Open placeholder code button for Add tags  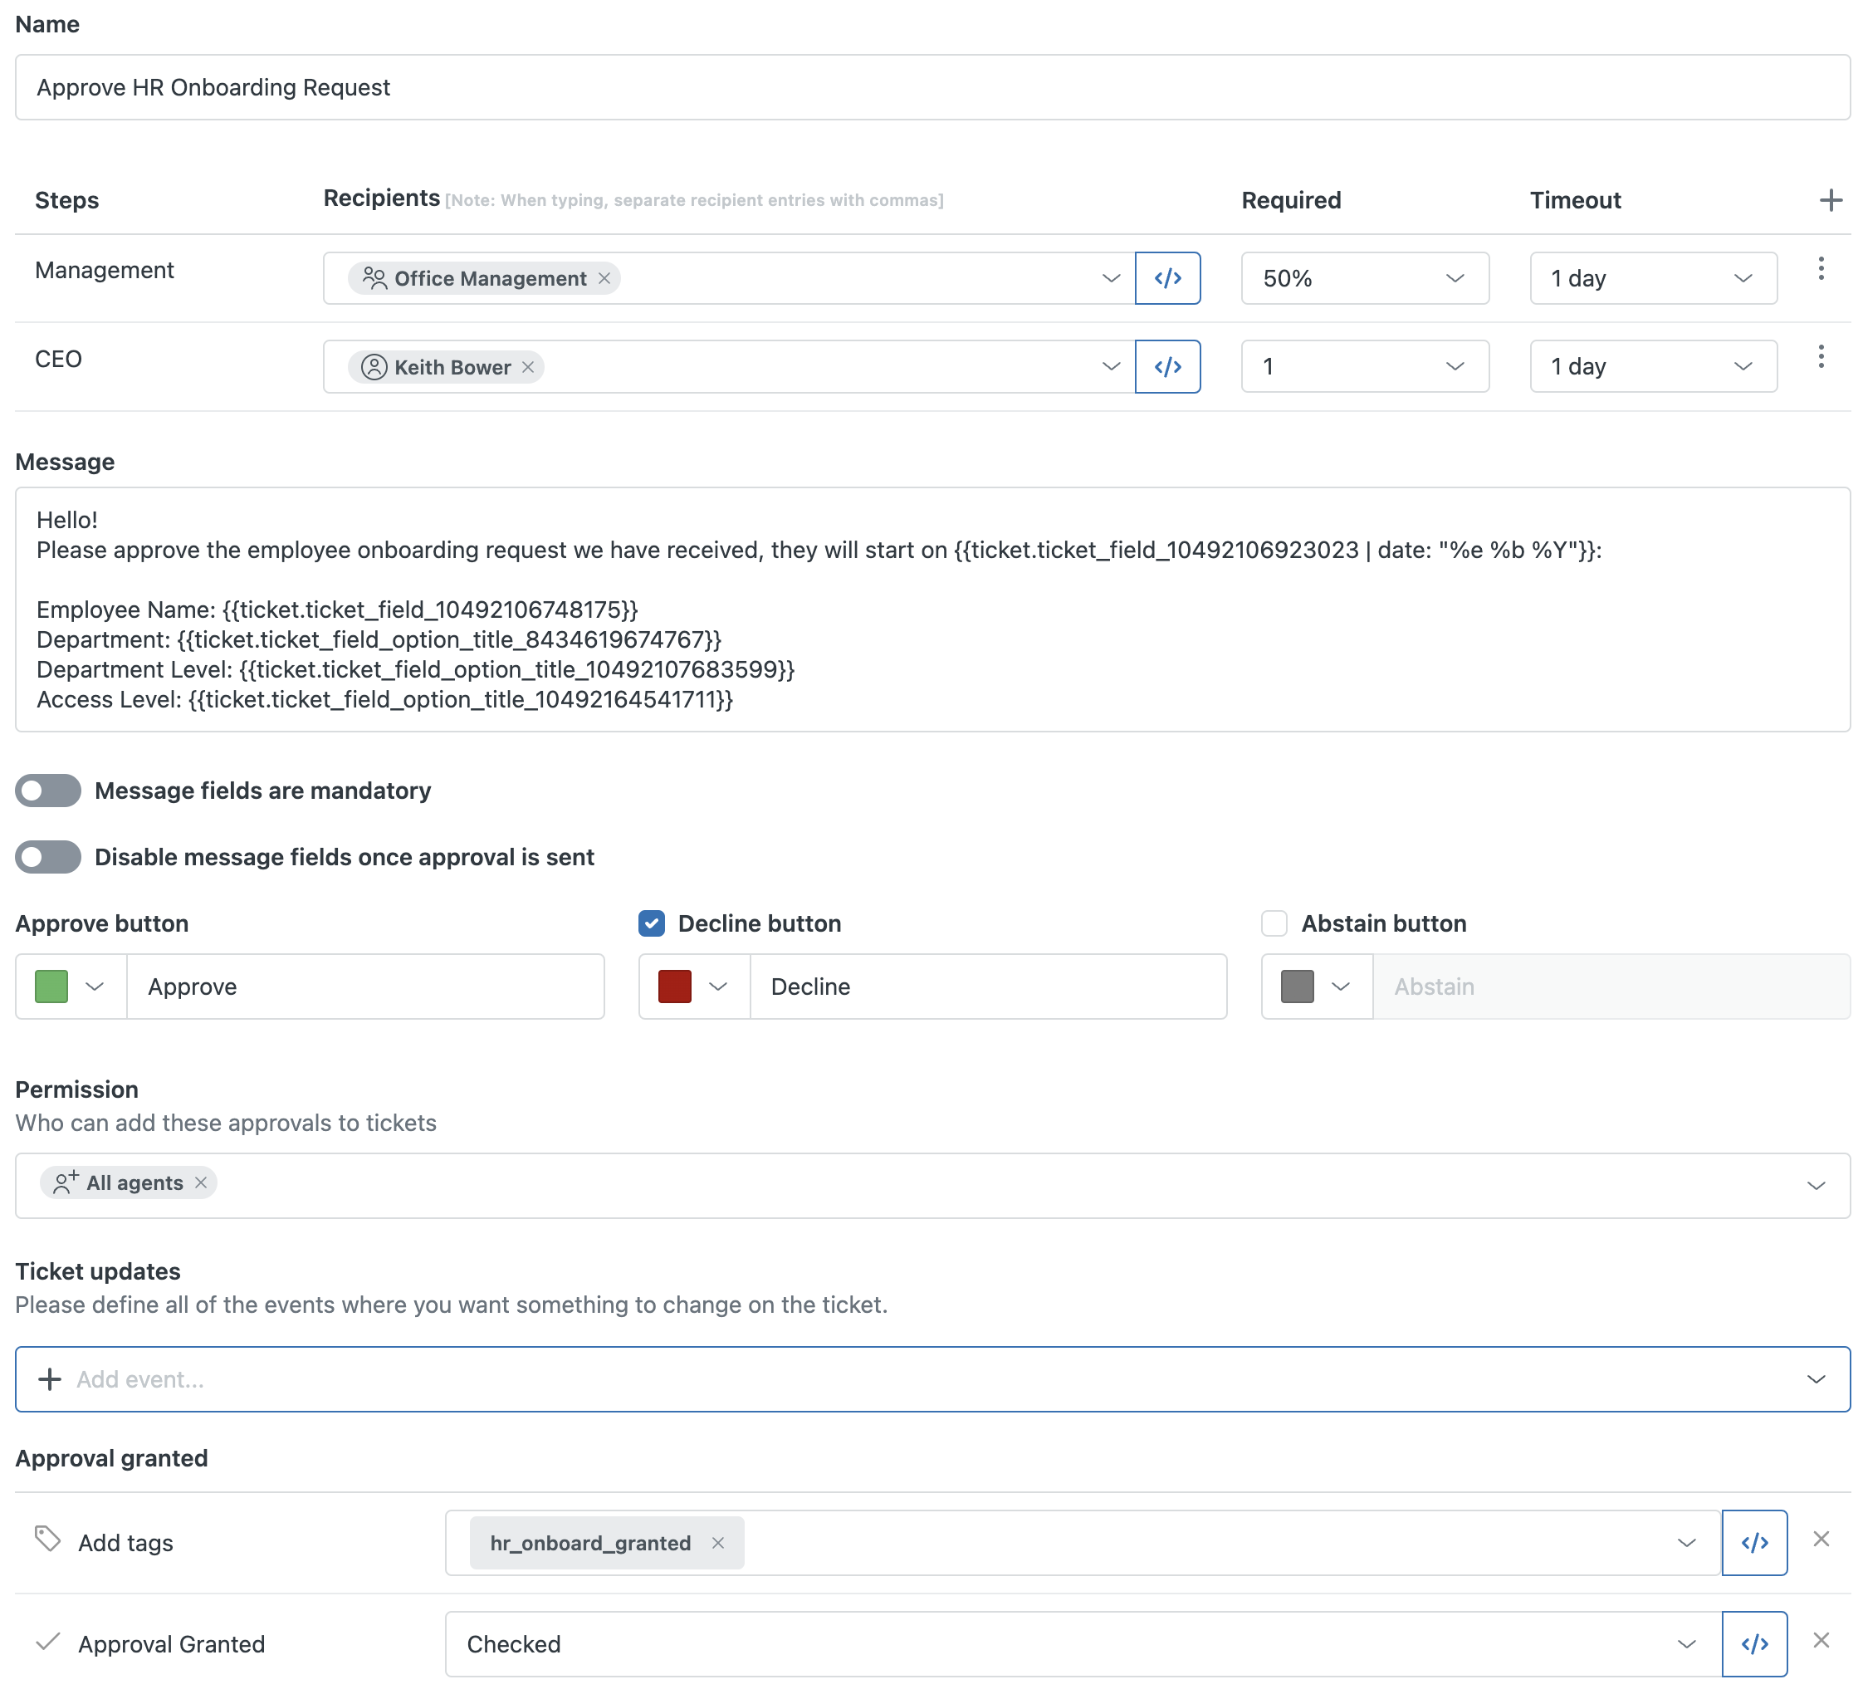(x=1754, y=1542)
